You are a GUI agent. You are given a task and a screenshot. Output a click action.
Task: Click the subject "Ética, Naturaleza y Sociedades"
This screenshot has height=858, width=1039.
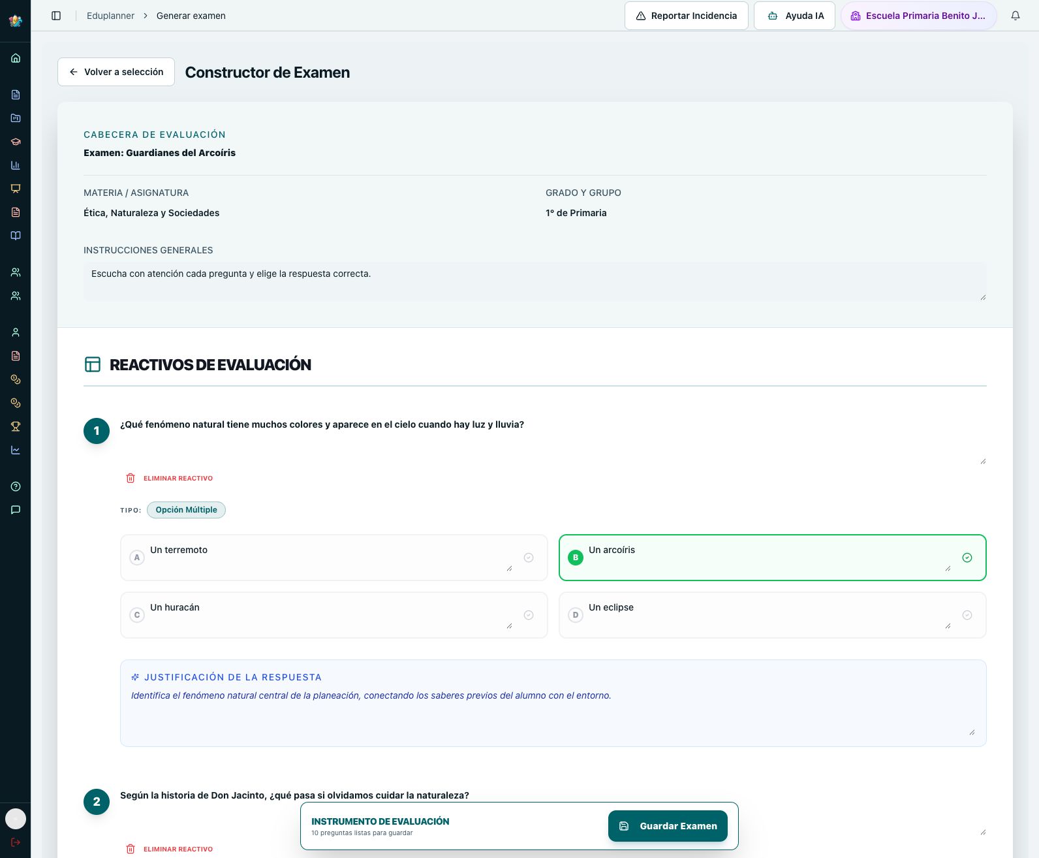click(x=151, y=213)
